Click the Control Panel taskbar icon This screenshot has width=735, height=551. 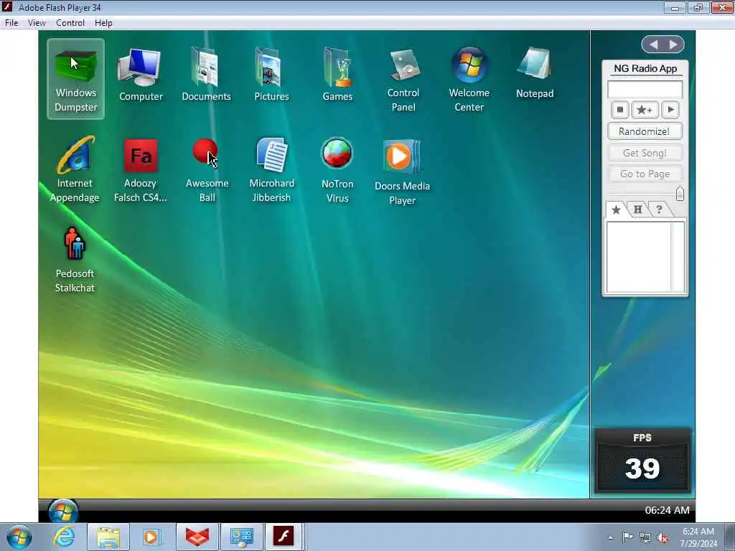[x=241, y=537]
